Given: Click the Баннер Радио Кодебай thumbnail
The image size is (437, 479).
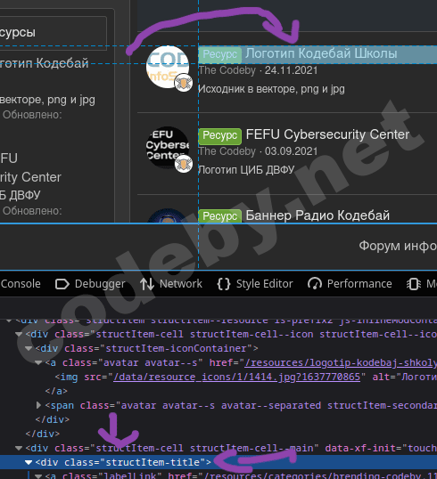Looking at the screenshot, I should click(x=167, y=215).
